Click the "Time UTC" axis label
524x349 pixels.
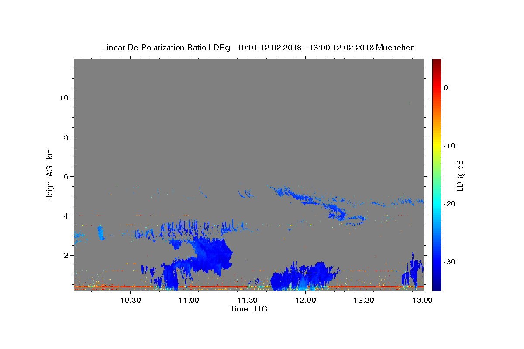point(248,309)
